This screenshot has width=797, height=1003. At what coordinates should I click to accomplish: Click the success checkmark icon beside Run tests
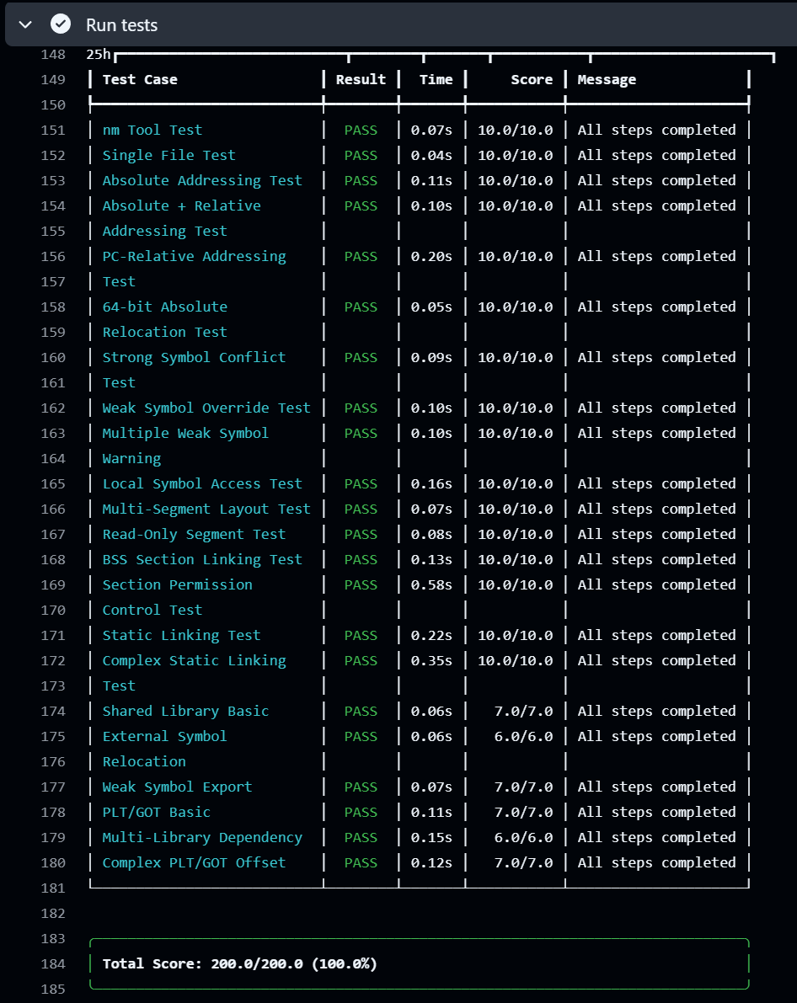(61, 24)
